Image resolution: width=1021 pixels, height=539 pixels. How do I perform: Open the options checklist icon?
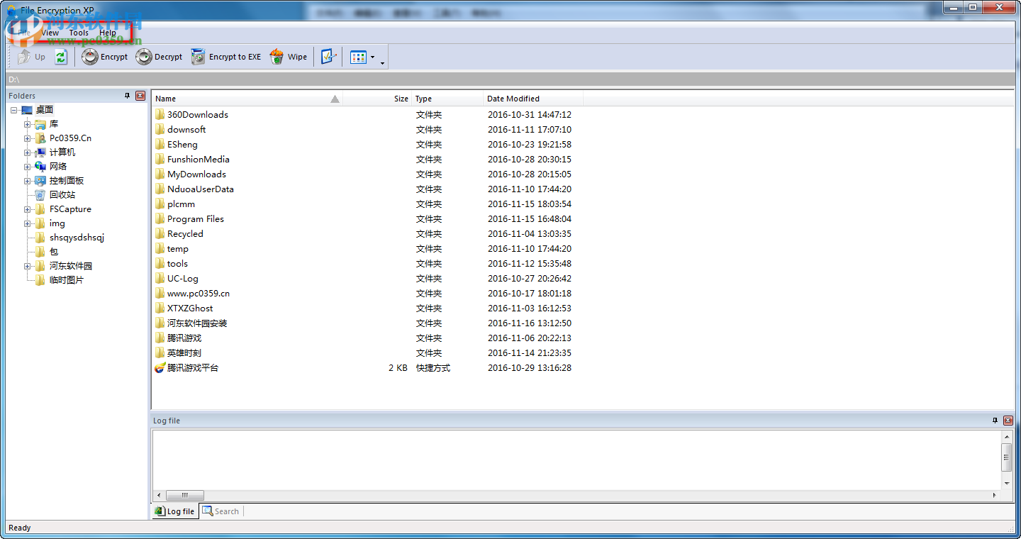click(x=328, y=56)
